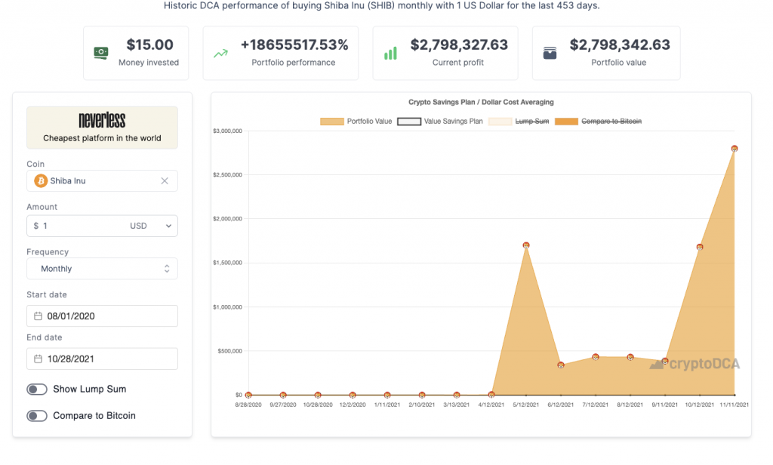Click the Portfolio Value legend color swatch

(x=332, y=122)
